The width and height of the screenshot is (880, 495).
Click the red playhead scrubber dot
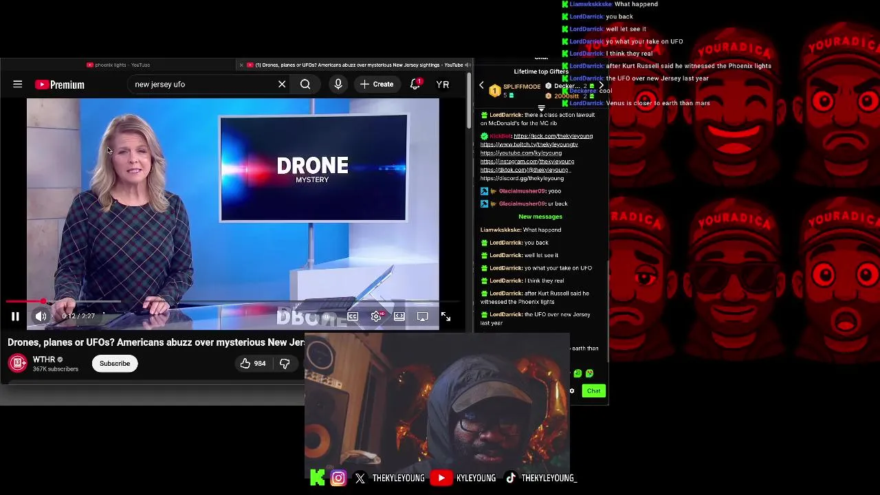[43, 301]
